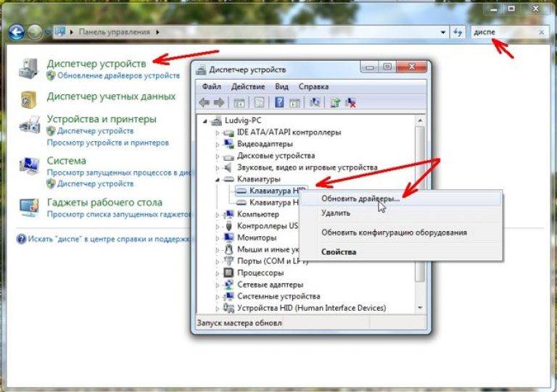Open the Диспетчер устройств heading link
557x392 pixels.
coord(96,64)
